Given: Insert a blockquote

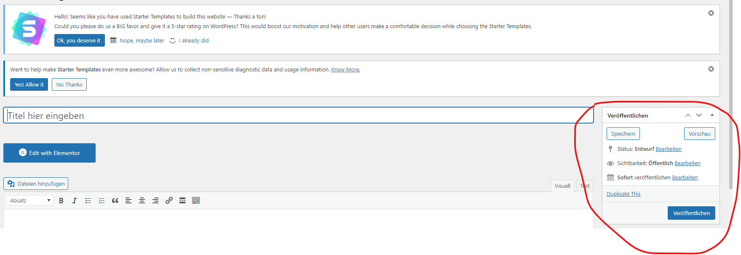Looking at the screenshot, I should pos(115,201).
